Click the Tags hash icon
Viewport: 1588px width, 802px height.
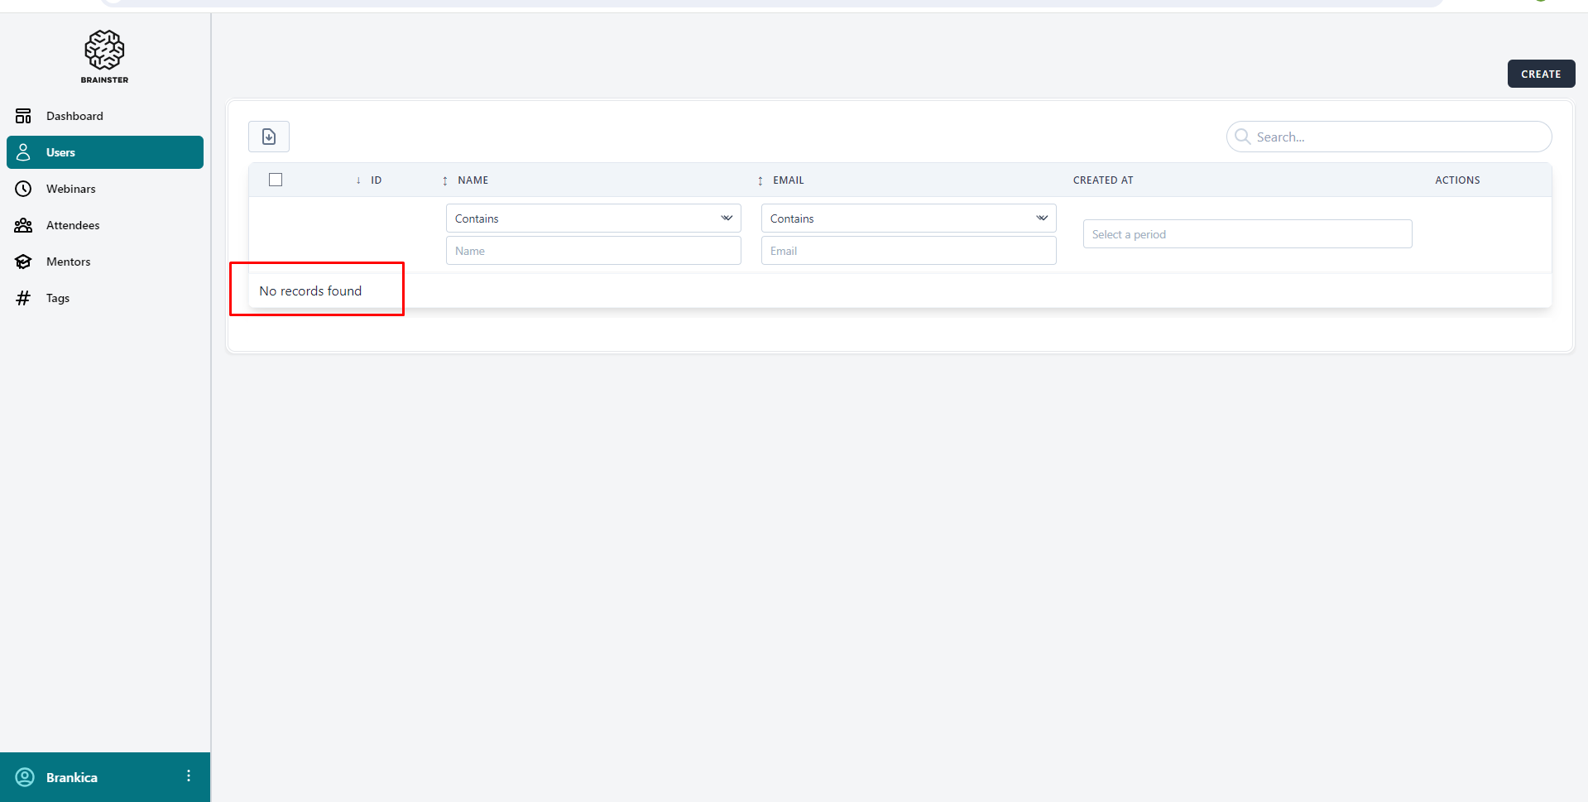(23, 298)
